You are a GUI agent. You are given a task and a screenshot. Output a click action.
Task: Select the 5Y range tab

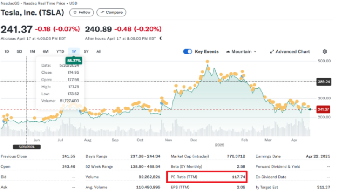(x=86, y=51)
